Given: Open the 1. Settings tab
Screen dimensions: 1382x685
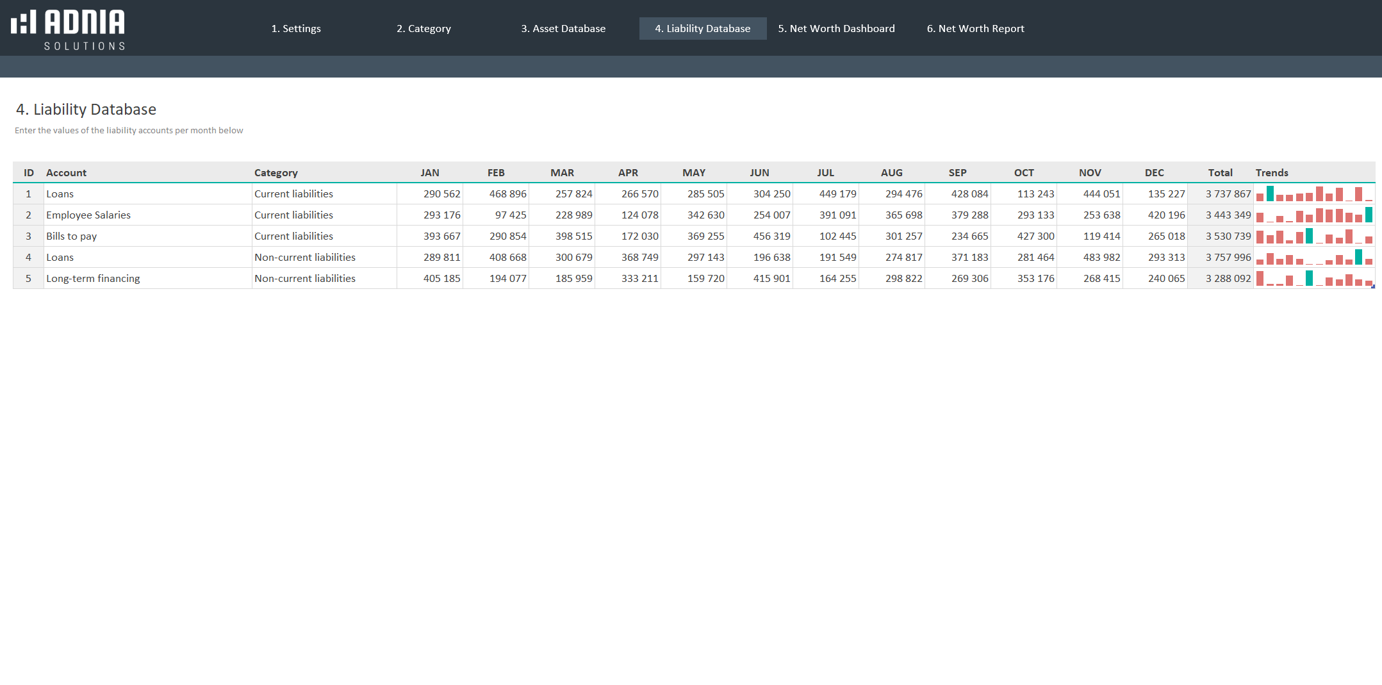Looking at the screenshot, I should (296, 29).
